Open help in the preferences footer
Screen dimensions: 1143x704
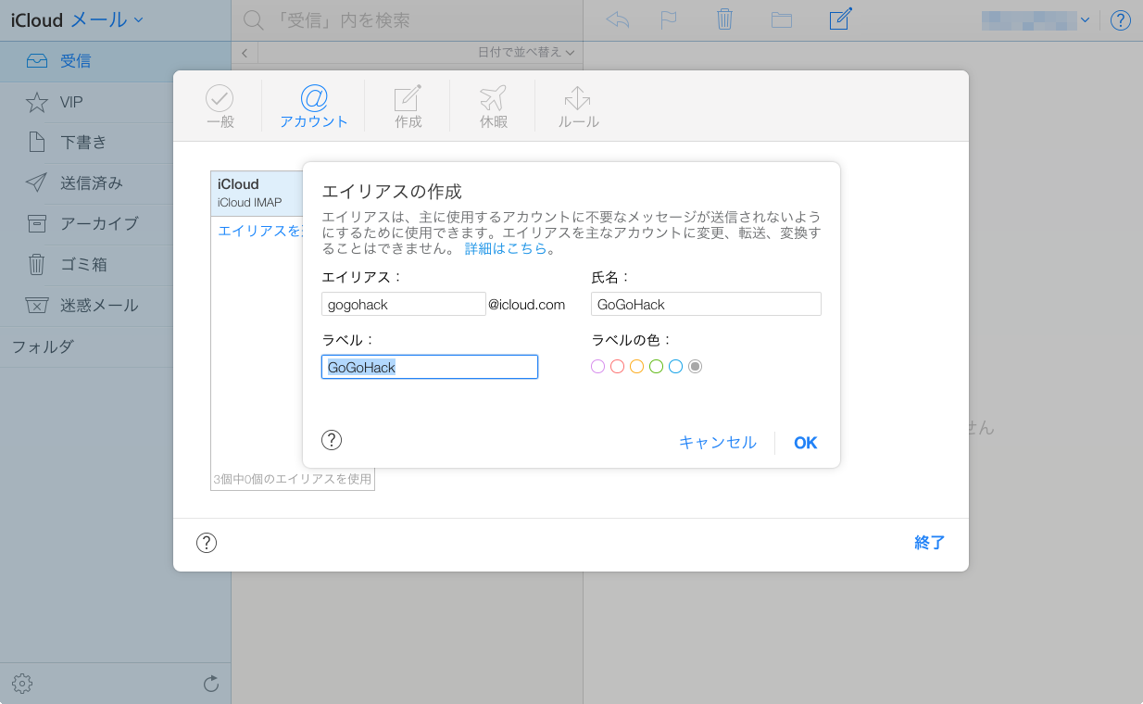tap(207, 543)
